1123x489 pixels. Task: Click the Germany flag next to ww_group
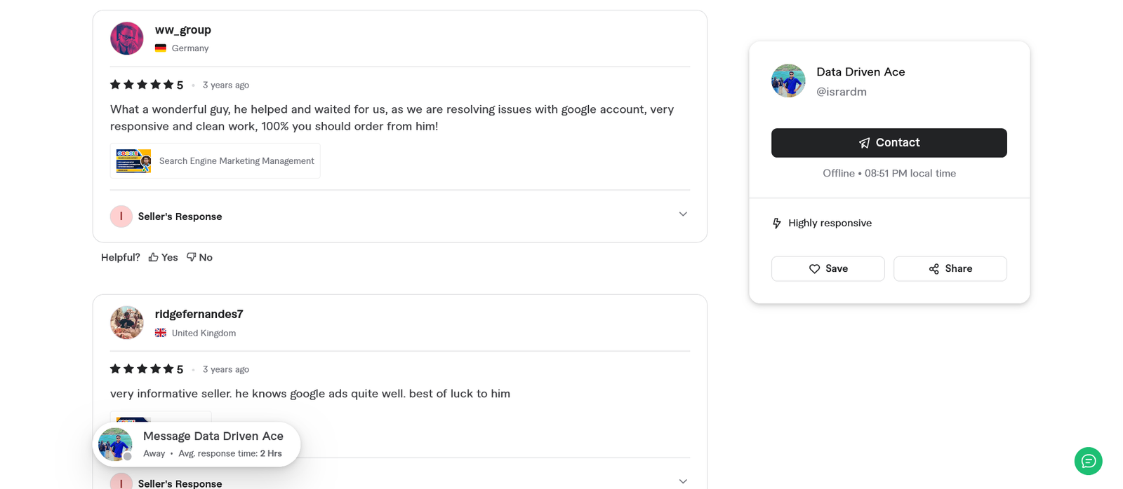click(x=160, y=48)
